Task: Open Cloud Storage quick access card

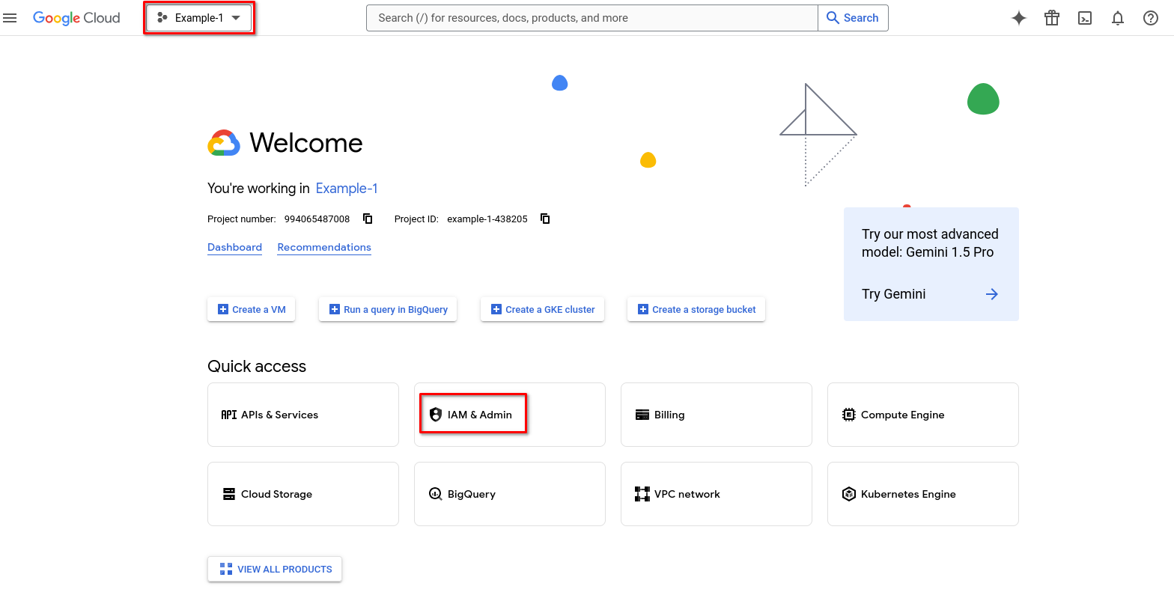Action: point(303,494)
